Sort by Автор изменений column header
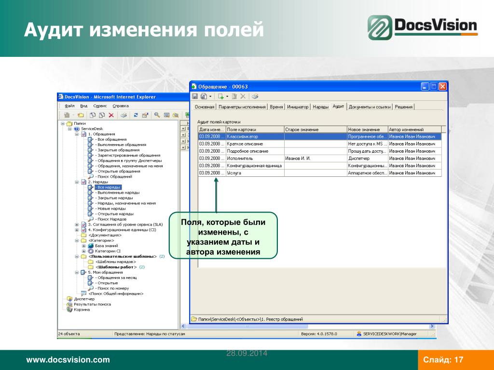 [x=414, y=129]
